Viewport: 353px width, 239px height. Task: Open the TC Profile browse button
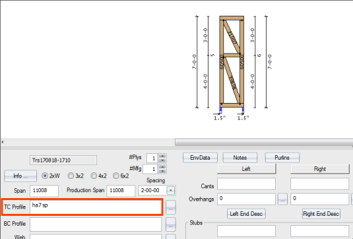[x=171, y=207]
